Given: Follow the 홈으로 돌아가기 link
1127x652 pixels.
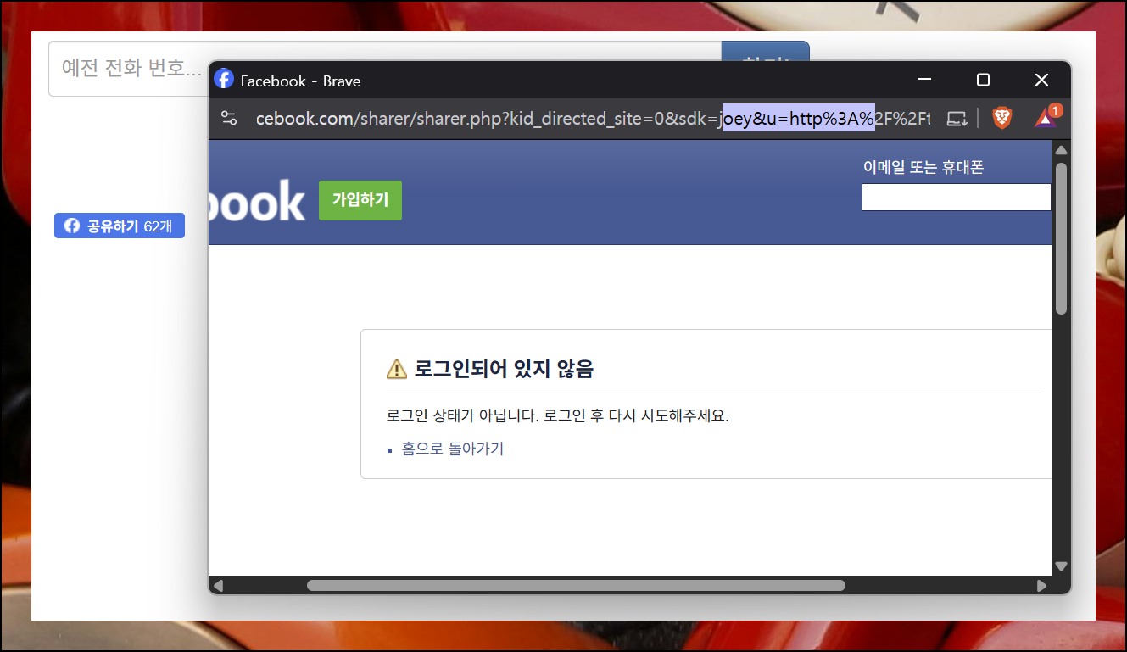Looking at the screenshot, I should [x=453, y=449].
